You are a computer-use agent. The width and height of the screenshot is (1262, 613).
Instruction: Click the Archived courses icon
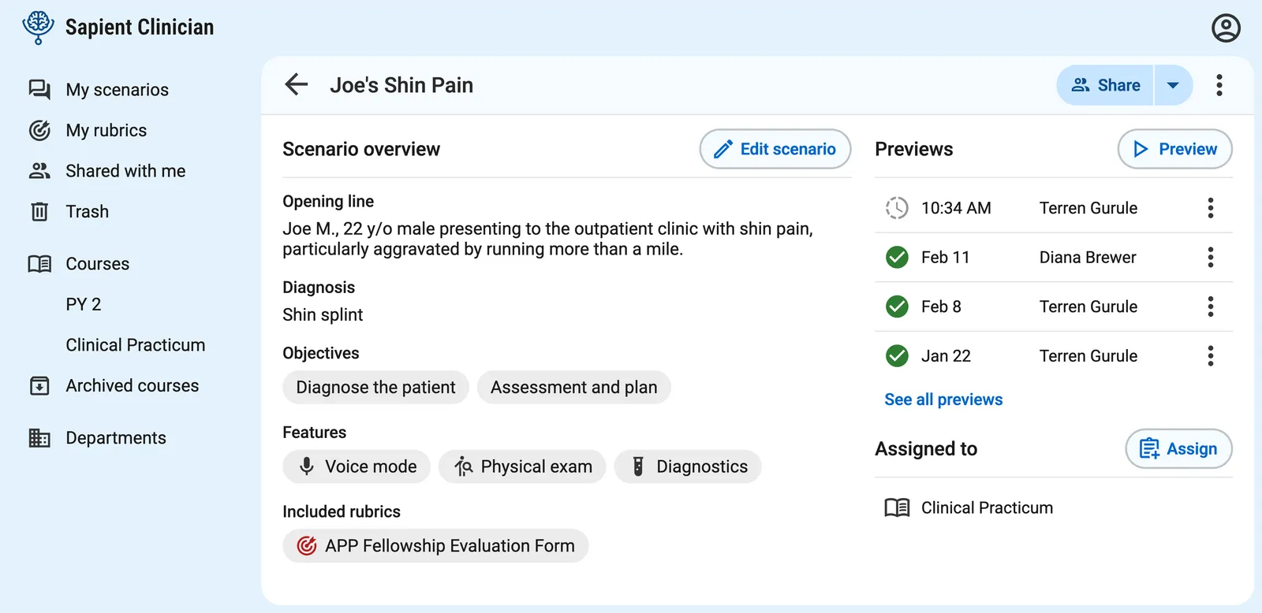[x=39, y=385]
